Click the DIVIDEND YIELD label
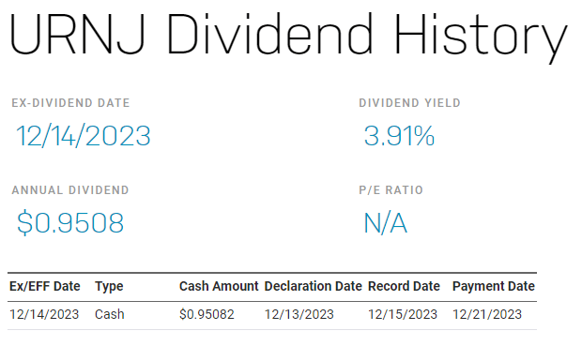 tap(409, 103)
